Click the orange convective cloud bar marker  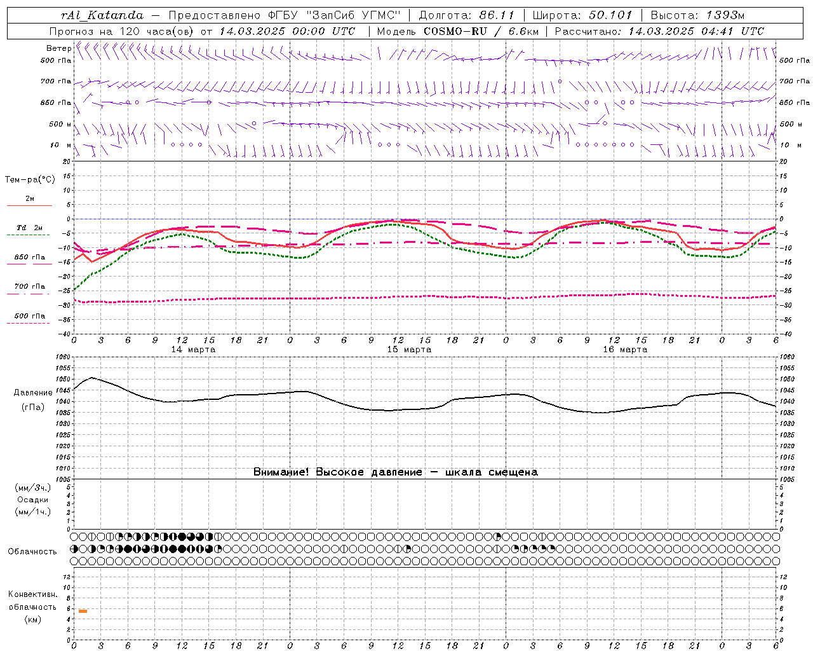83,611
